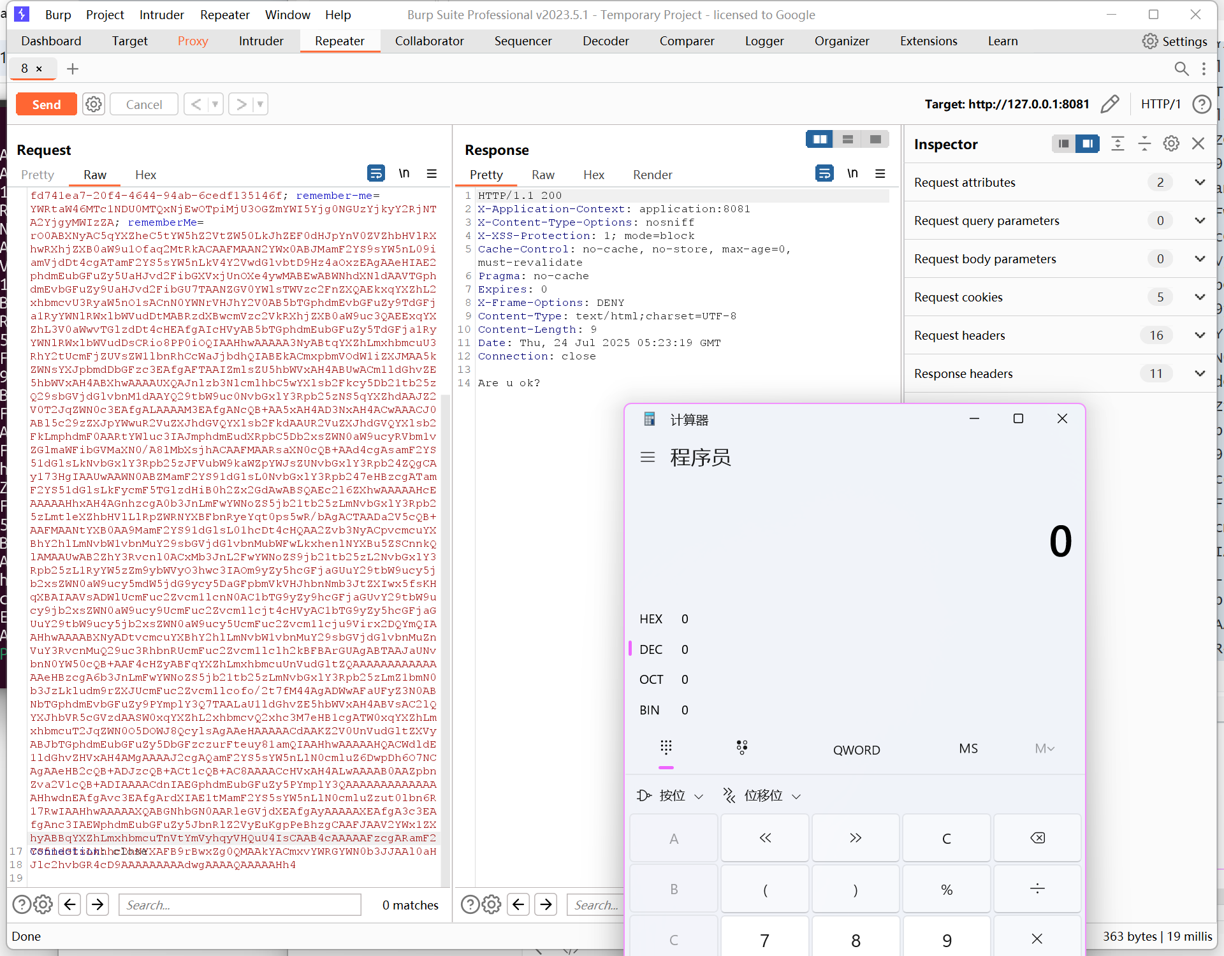Click the Request search input field
Viewport: 1224px width, 956px height.
[x=240, y=904]
